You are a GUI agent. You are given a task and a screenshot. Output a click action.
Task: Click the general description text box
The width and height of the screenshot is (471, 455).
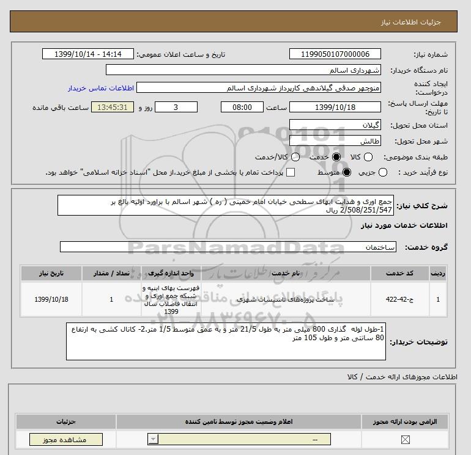pyautogui.click(x=226, y=205)
